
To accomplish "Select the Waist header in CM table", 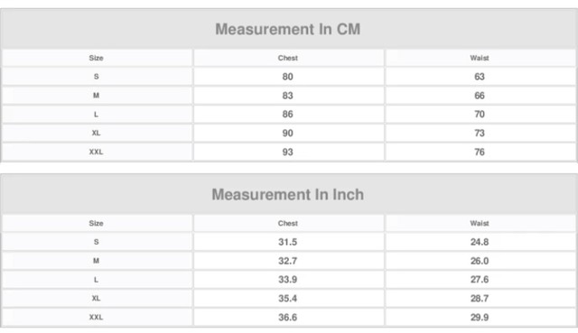I will click(480, 58).
